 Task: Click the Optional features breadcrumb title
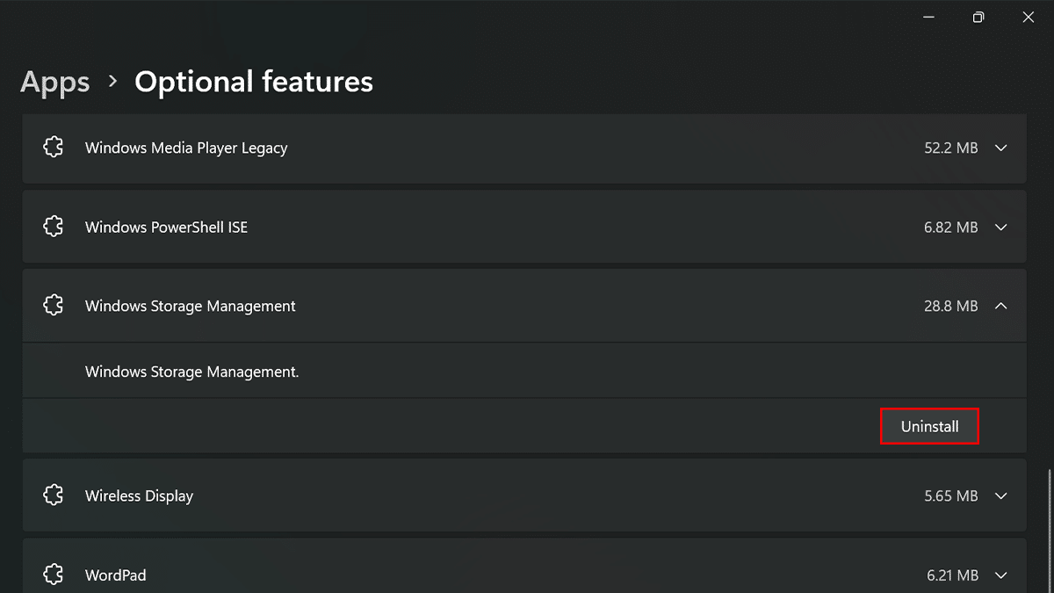tap(253, 82)
